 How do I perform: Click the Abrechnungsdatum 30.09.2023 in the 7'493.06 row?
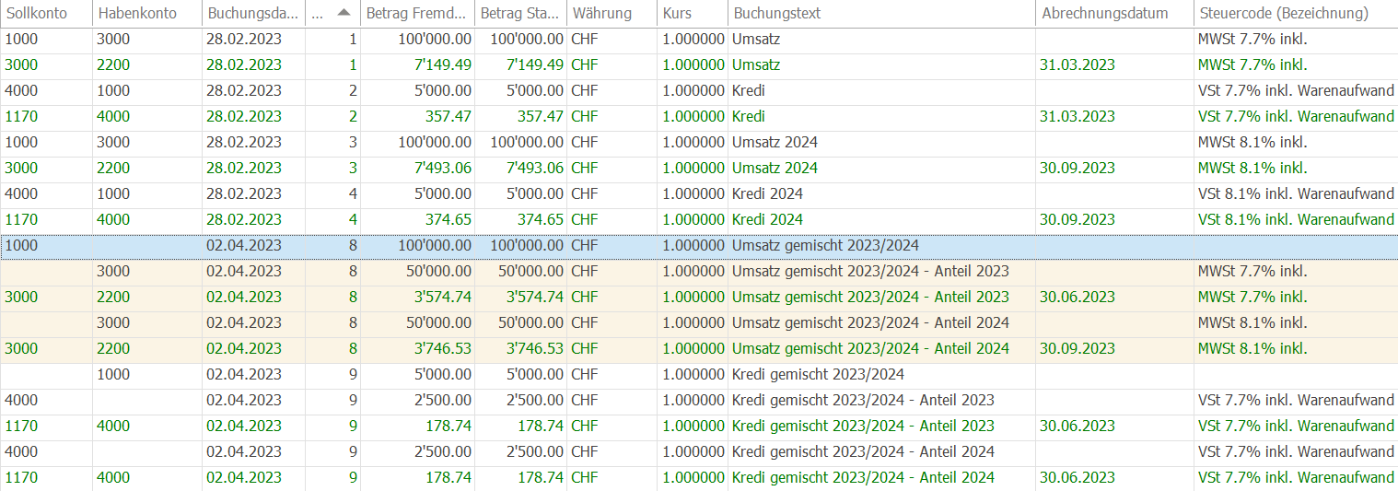coord(1078,168)
